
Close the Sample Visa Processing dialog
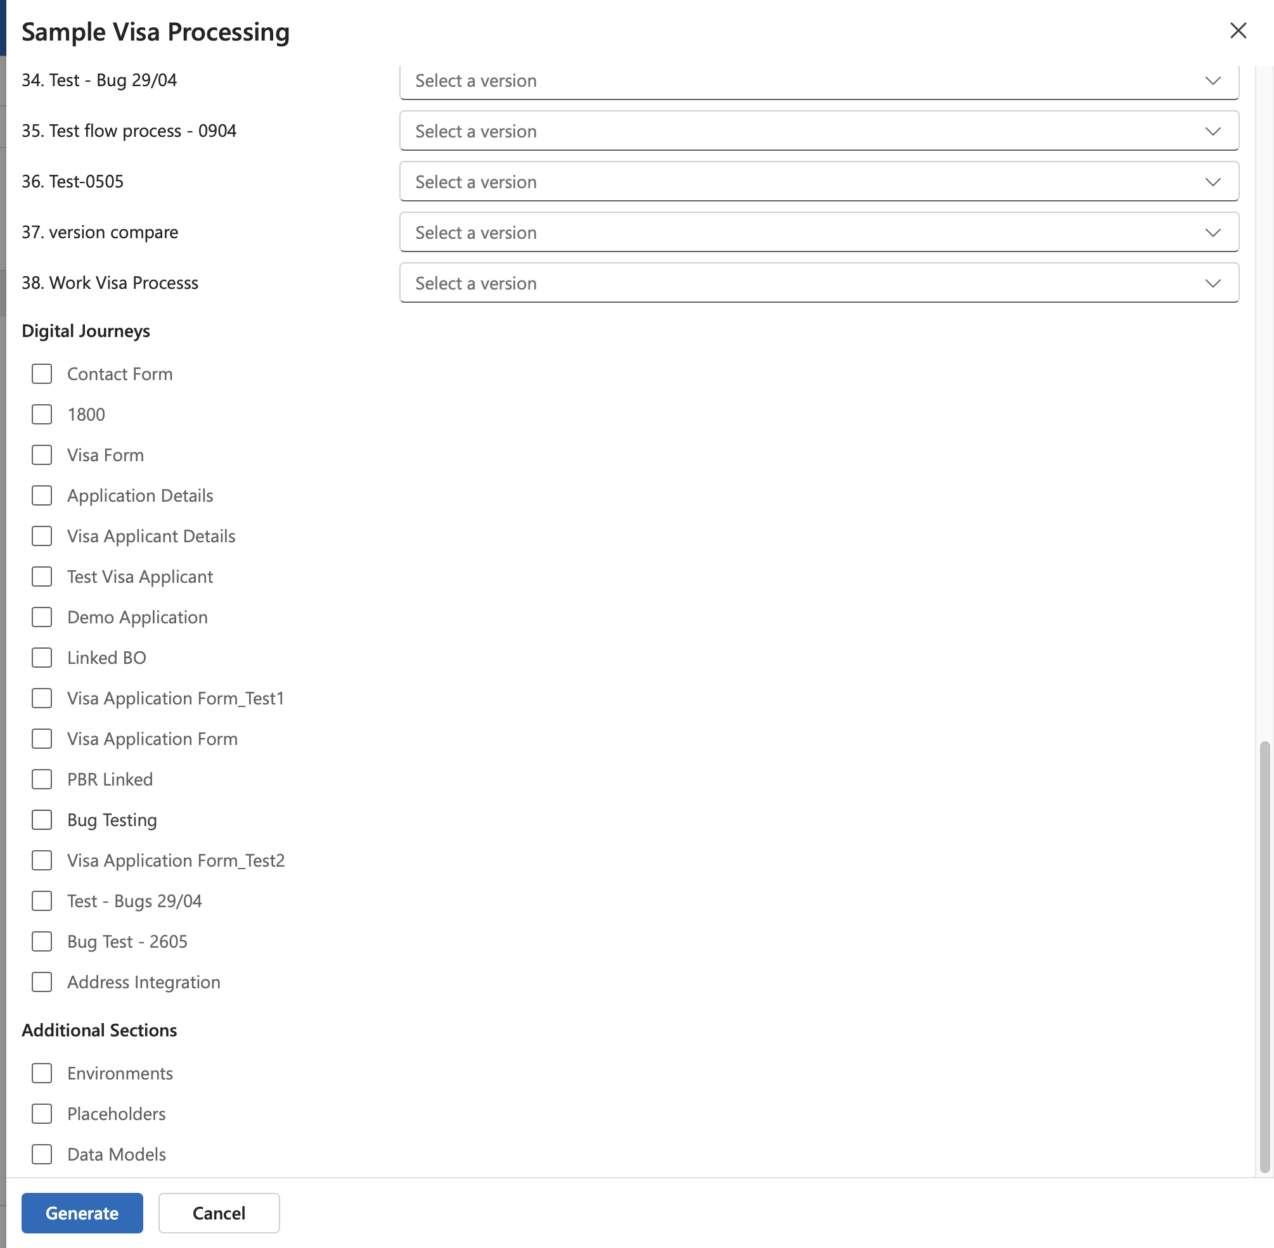point(1237,31)
